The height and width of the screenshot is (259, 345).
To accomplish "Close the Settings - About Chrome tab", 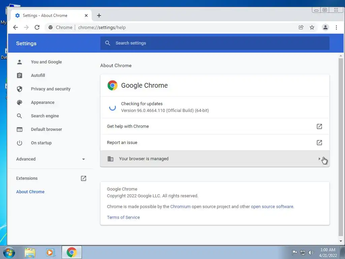I will (86, 16).
